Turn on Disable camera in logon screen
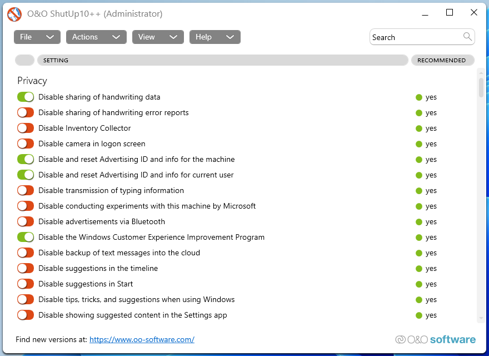The height and width of the screenshot is (356, 489). pos(26,144)
